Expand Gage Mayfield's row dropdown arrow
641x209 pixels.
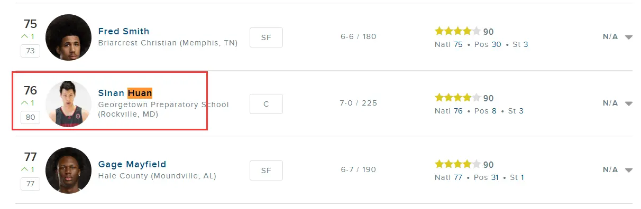tap(628, 170)
